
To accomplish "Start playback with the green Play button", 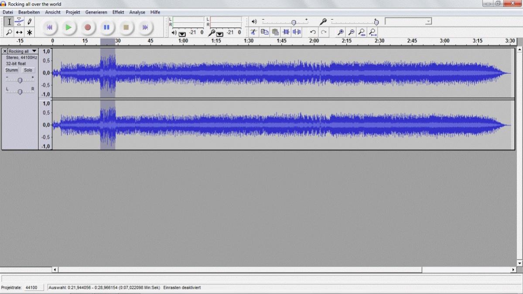I will click(x=68, y=27).
